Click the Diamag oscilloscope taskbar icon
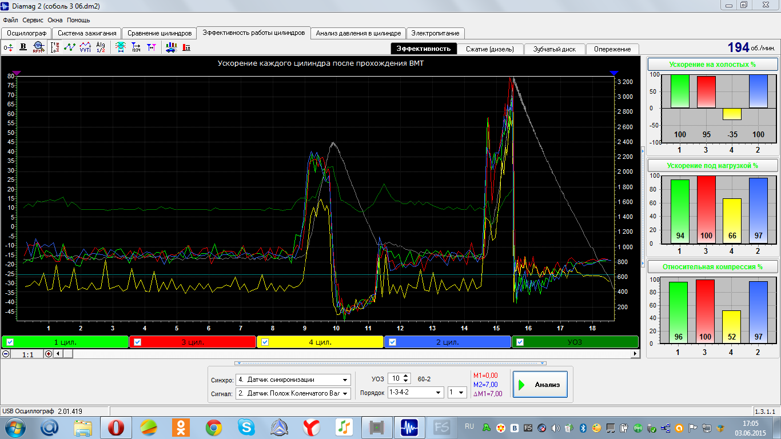The image size is (781, 439). [x=410, y=427]
